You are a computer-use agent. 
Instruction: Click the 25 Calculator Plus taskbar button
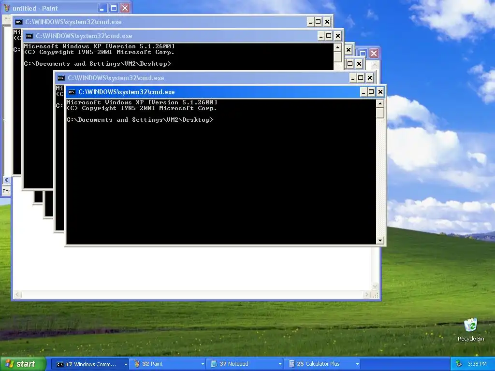tap(322, 364)
